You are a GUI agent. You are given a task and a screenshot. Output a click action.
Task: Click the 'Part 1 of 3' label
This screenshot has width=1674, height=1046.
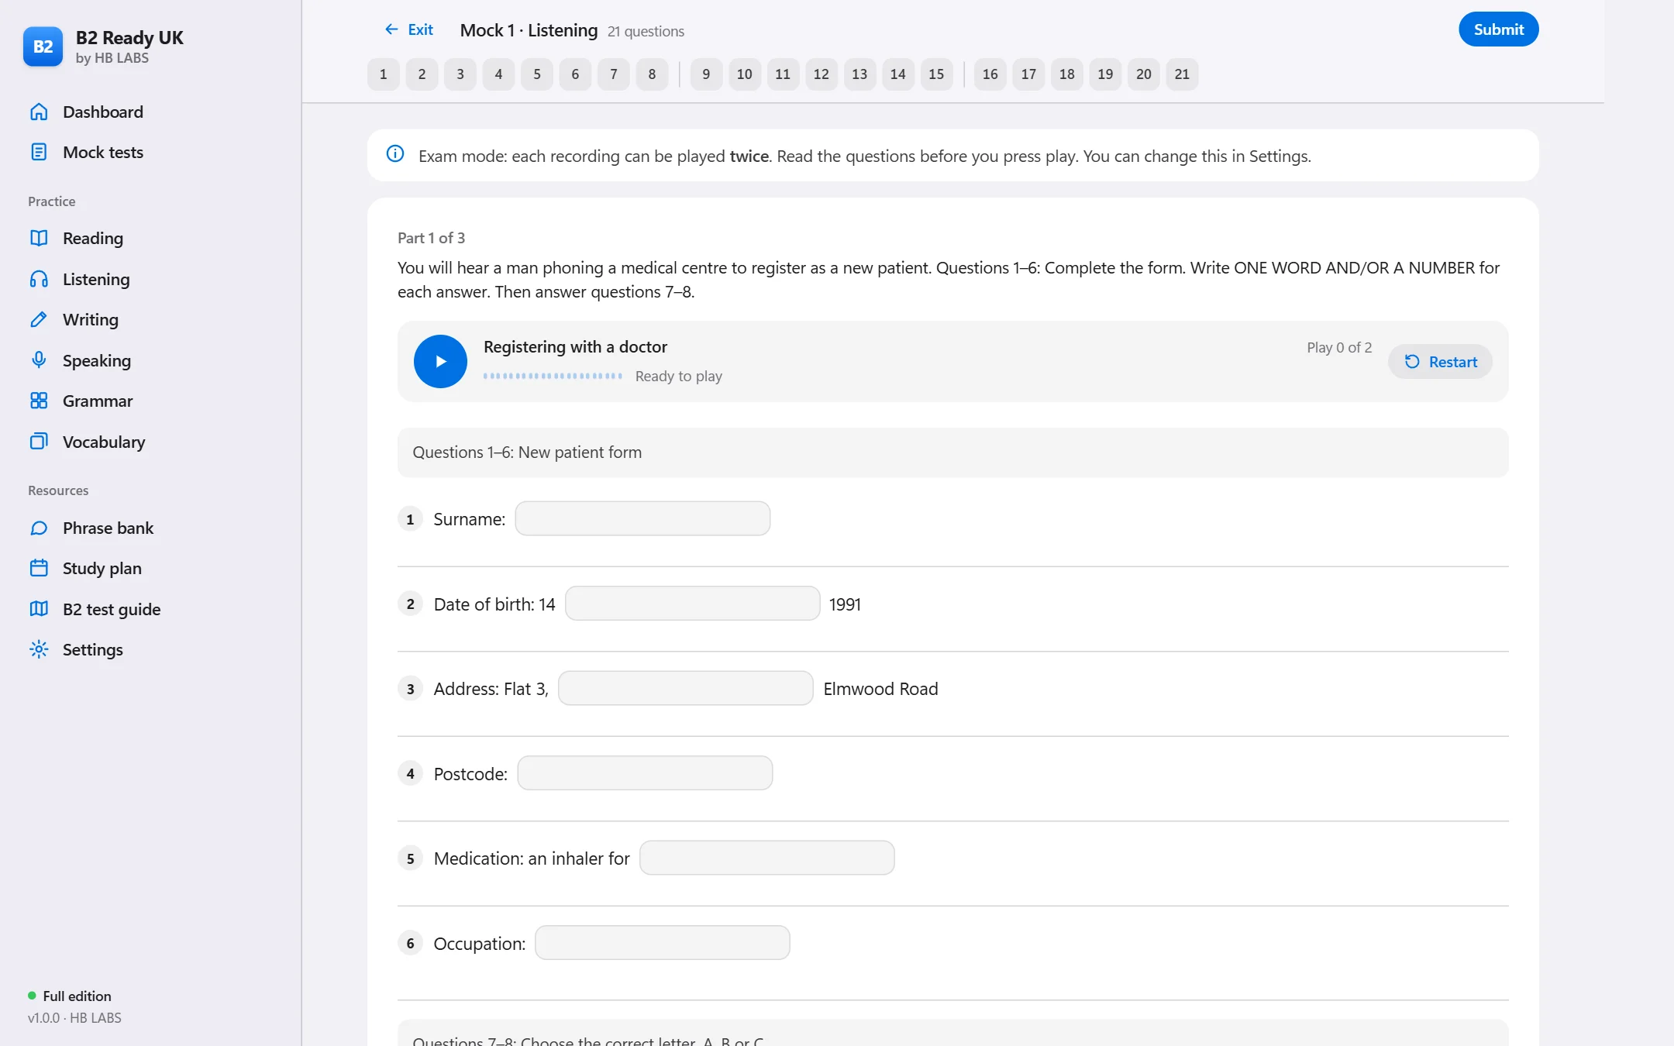coord(431,238)
